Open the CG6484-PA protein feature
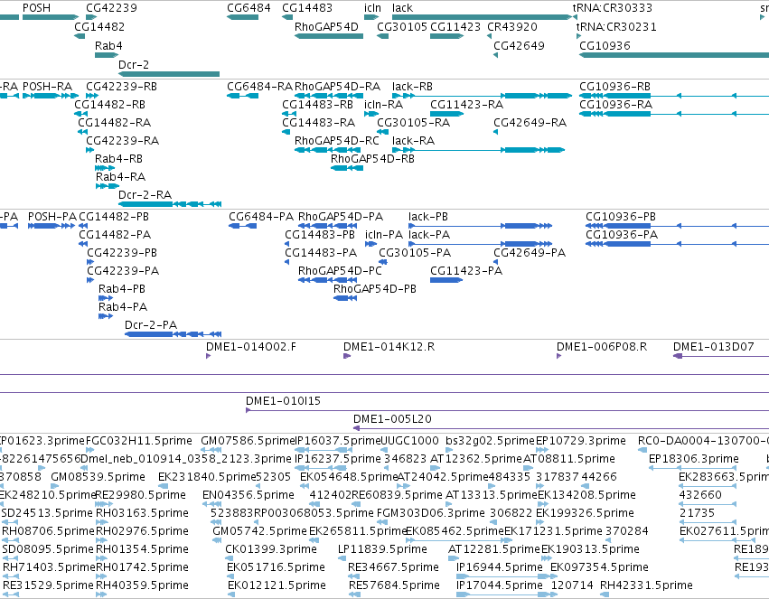The height and width of the screenshot is (599, 769). coord(243,226)
